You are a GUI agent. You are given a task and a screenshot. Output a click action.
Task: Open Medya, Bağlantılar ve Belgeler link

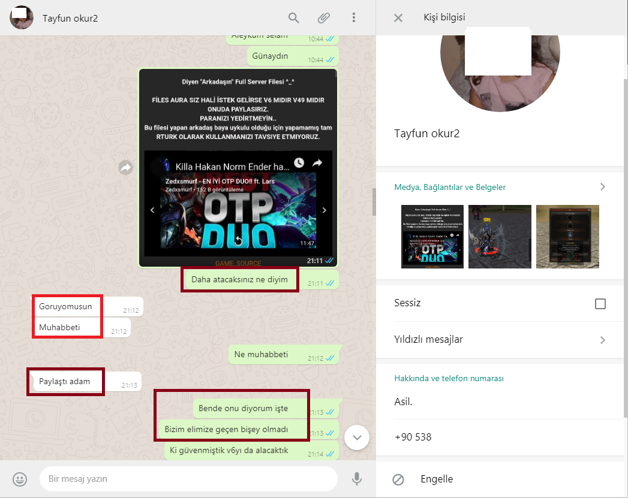coord(450,187)
